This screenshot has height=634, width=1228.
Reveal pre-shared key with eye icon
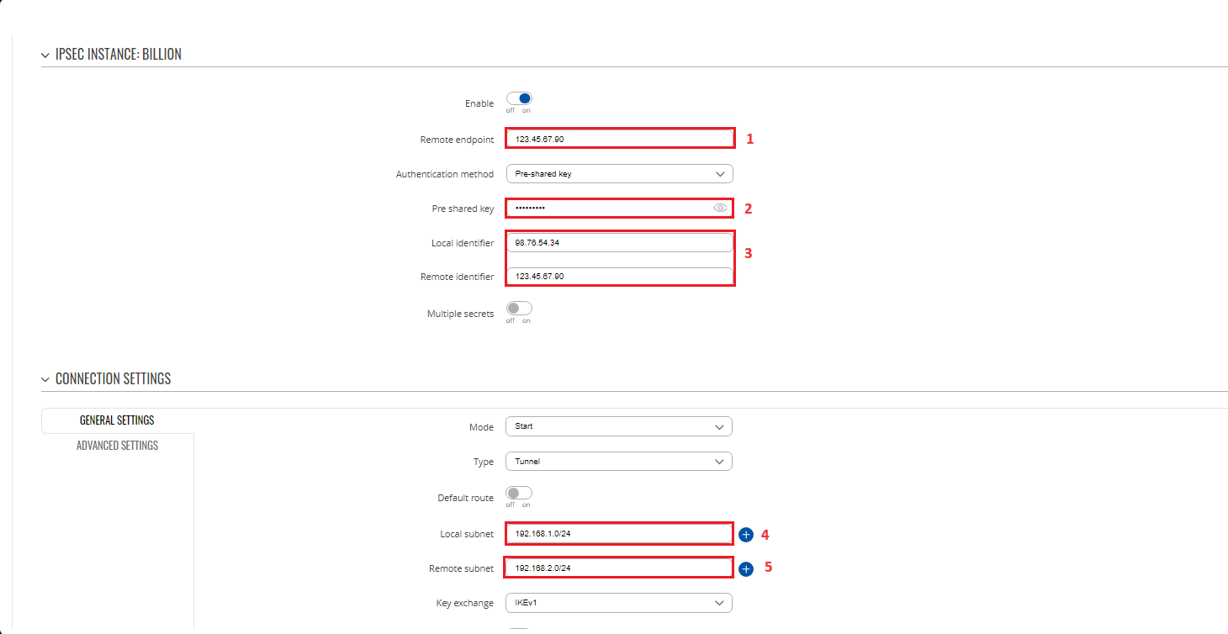coord(720,208)
